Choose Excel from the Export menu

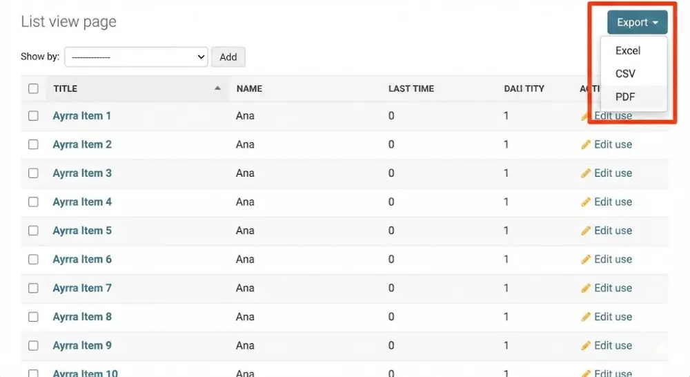pos(628,50)
